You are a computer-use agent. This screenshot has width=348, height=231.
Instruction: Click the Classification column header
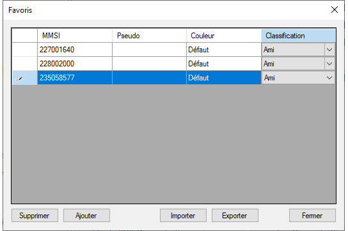point(298,36)
